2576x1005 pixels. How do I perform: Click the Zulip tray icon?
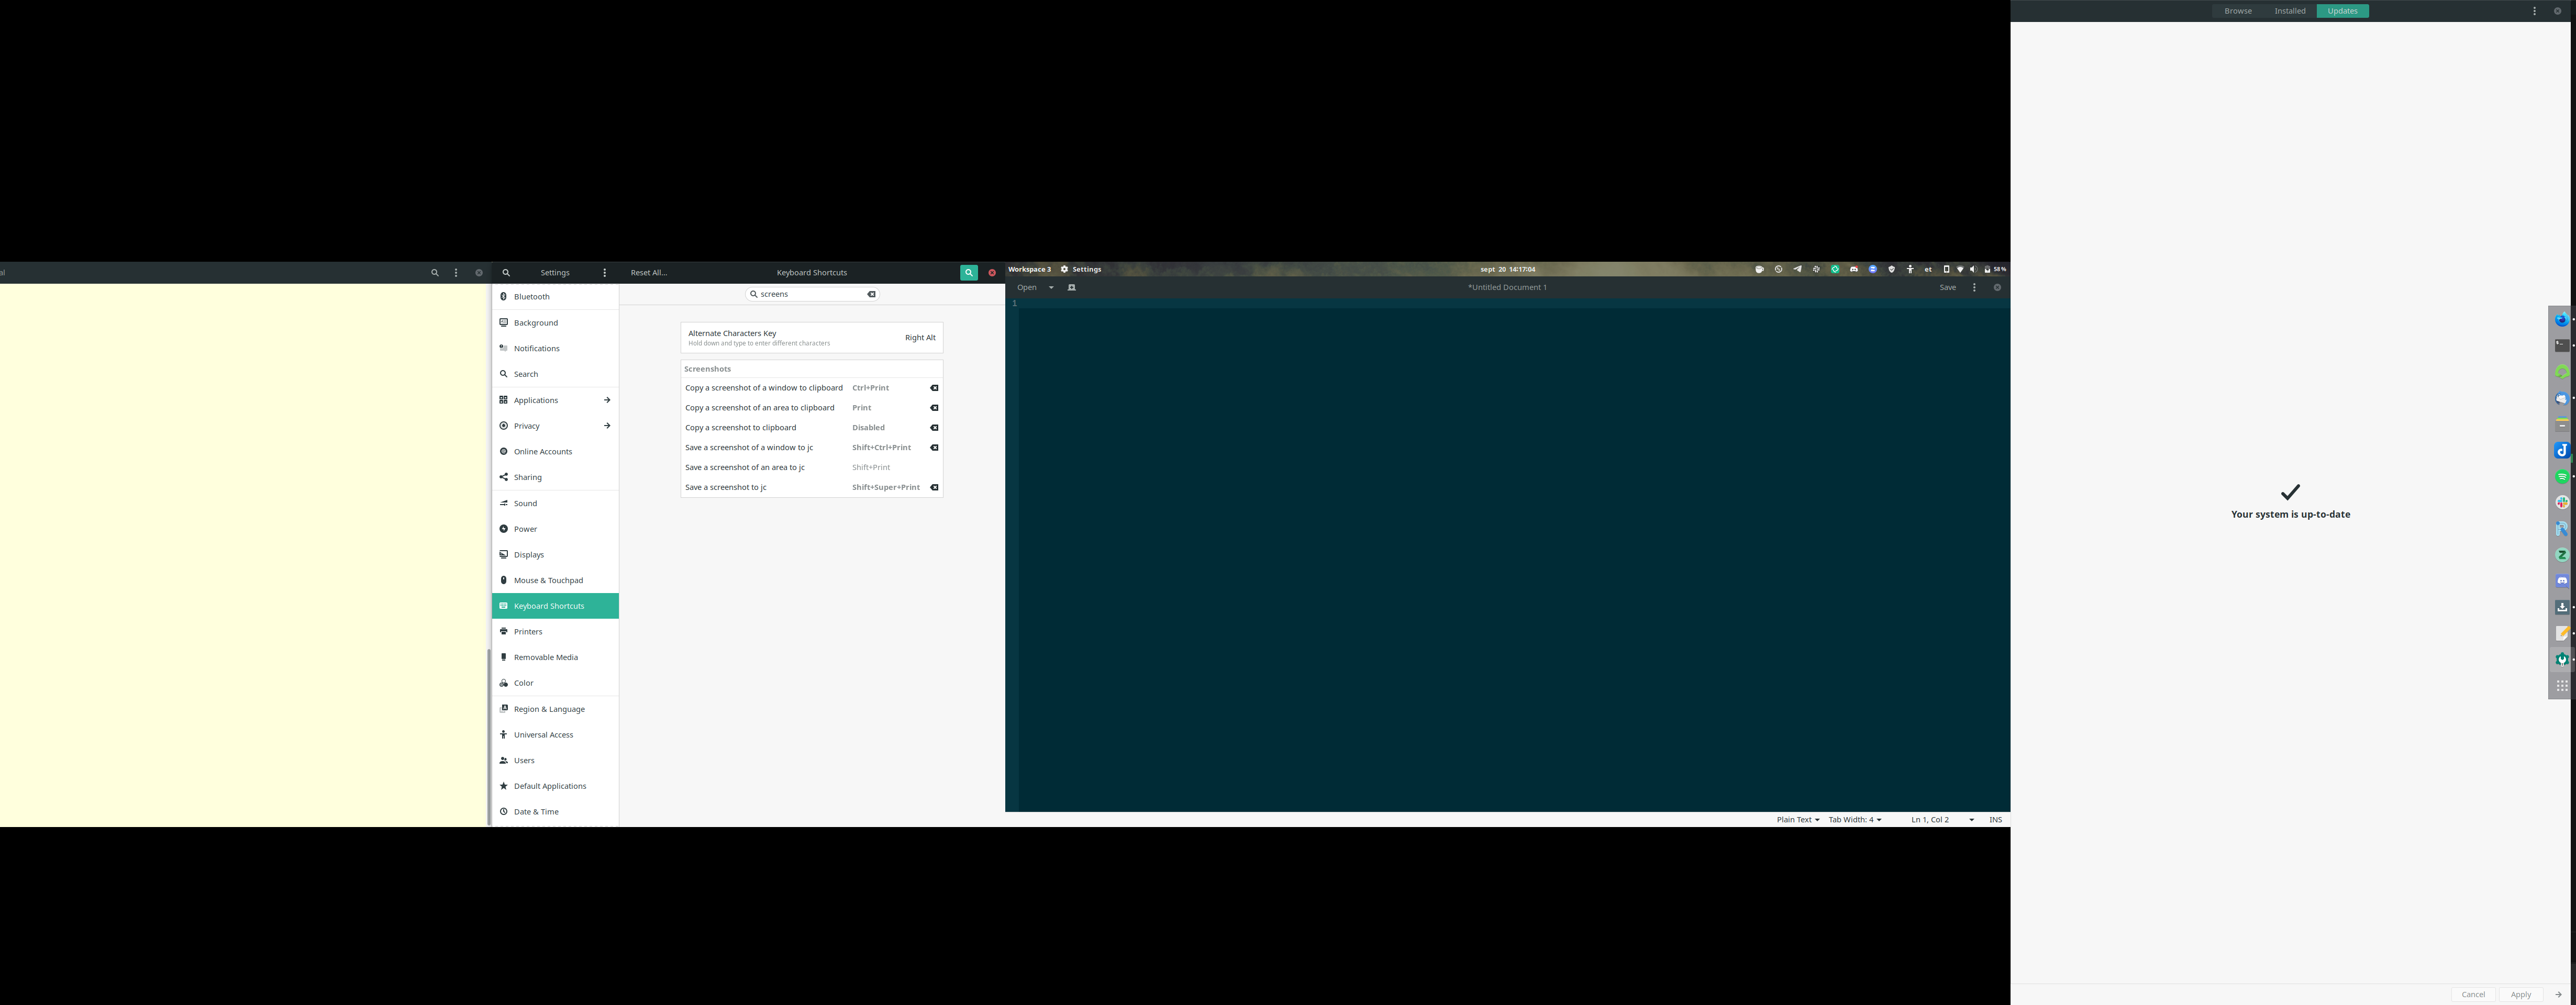pyautogui.click(x=1873, y=269)
